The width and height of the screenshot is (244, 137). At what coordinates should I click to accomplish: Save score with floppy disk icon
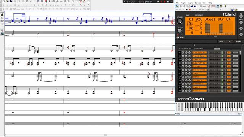click(x=11, y=1)
